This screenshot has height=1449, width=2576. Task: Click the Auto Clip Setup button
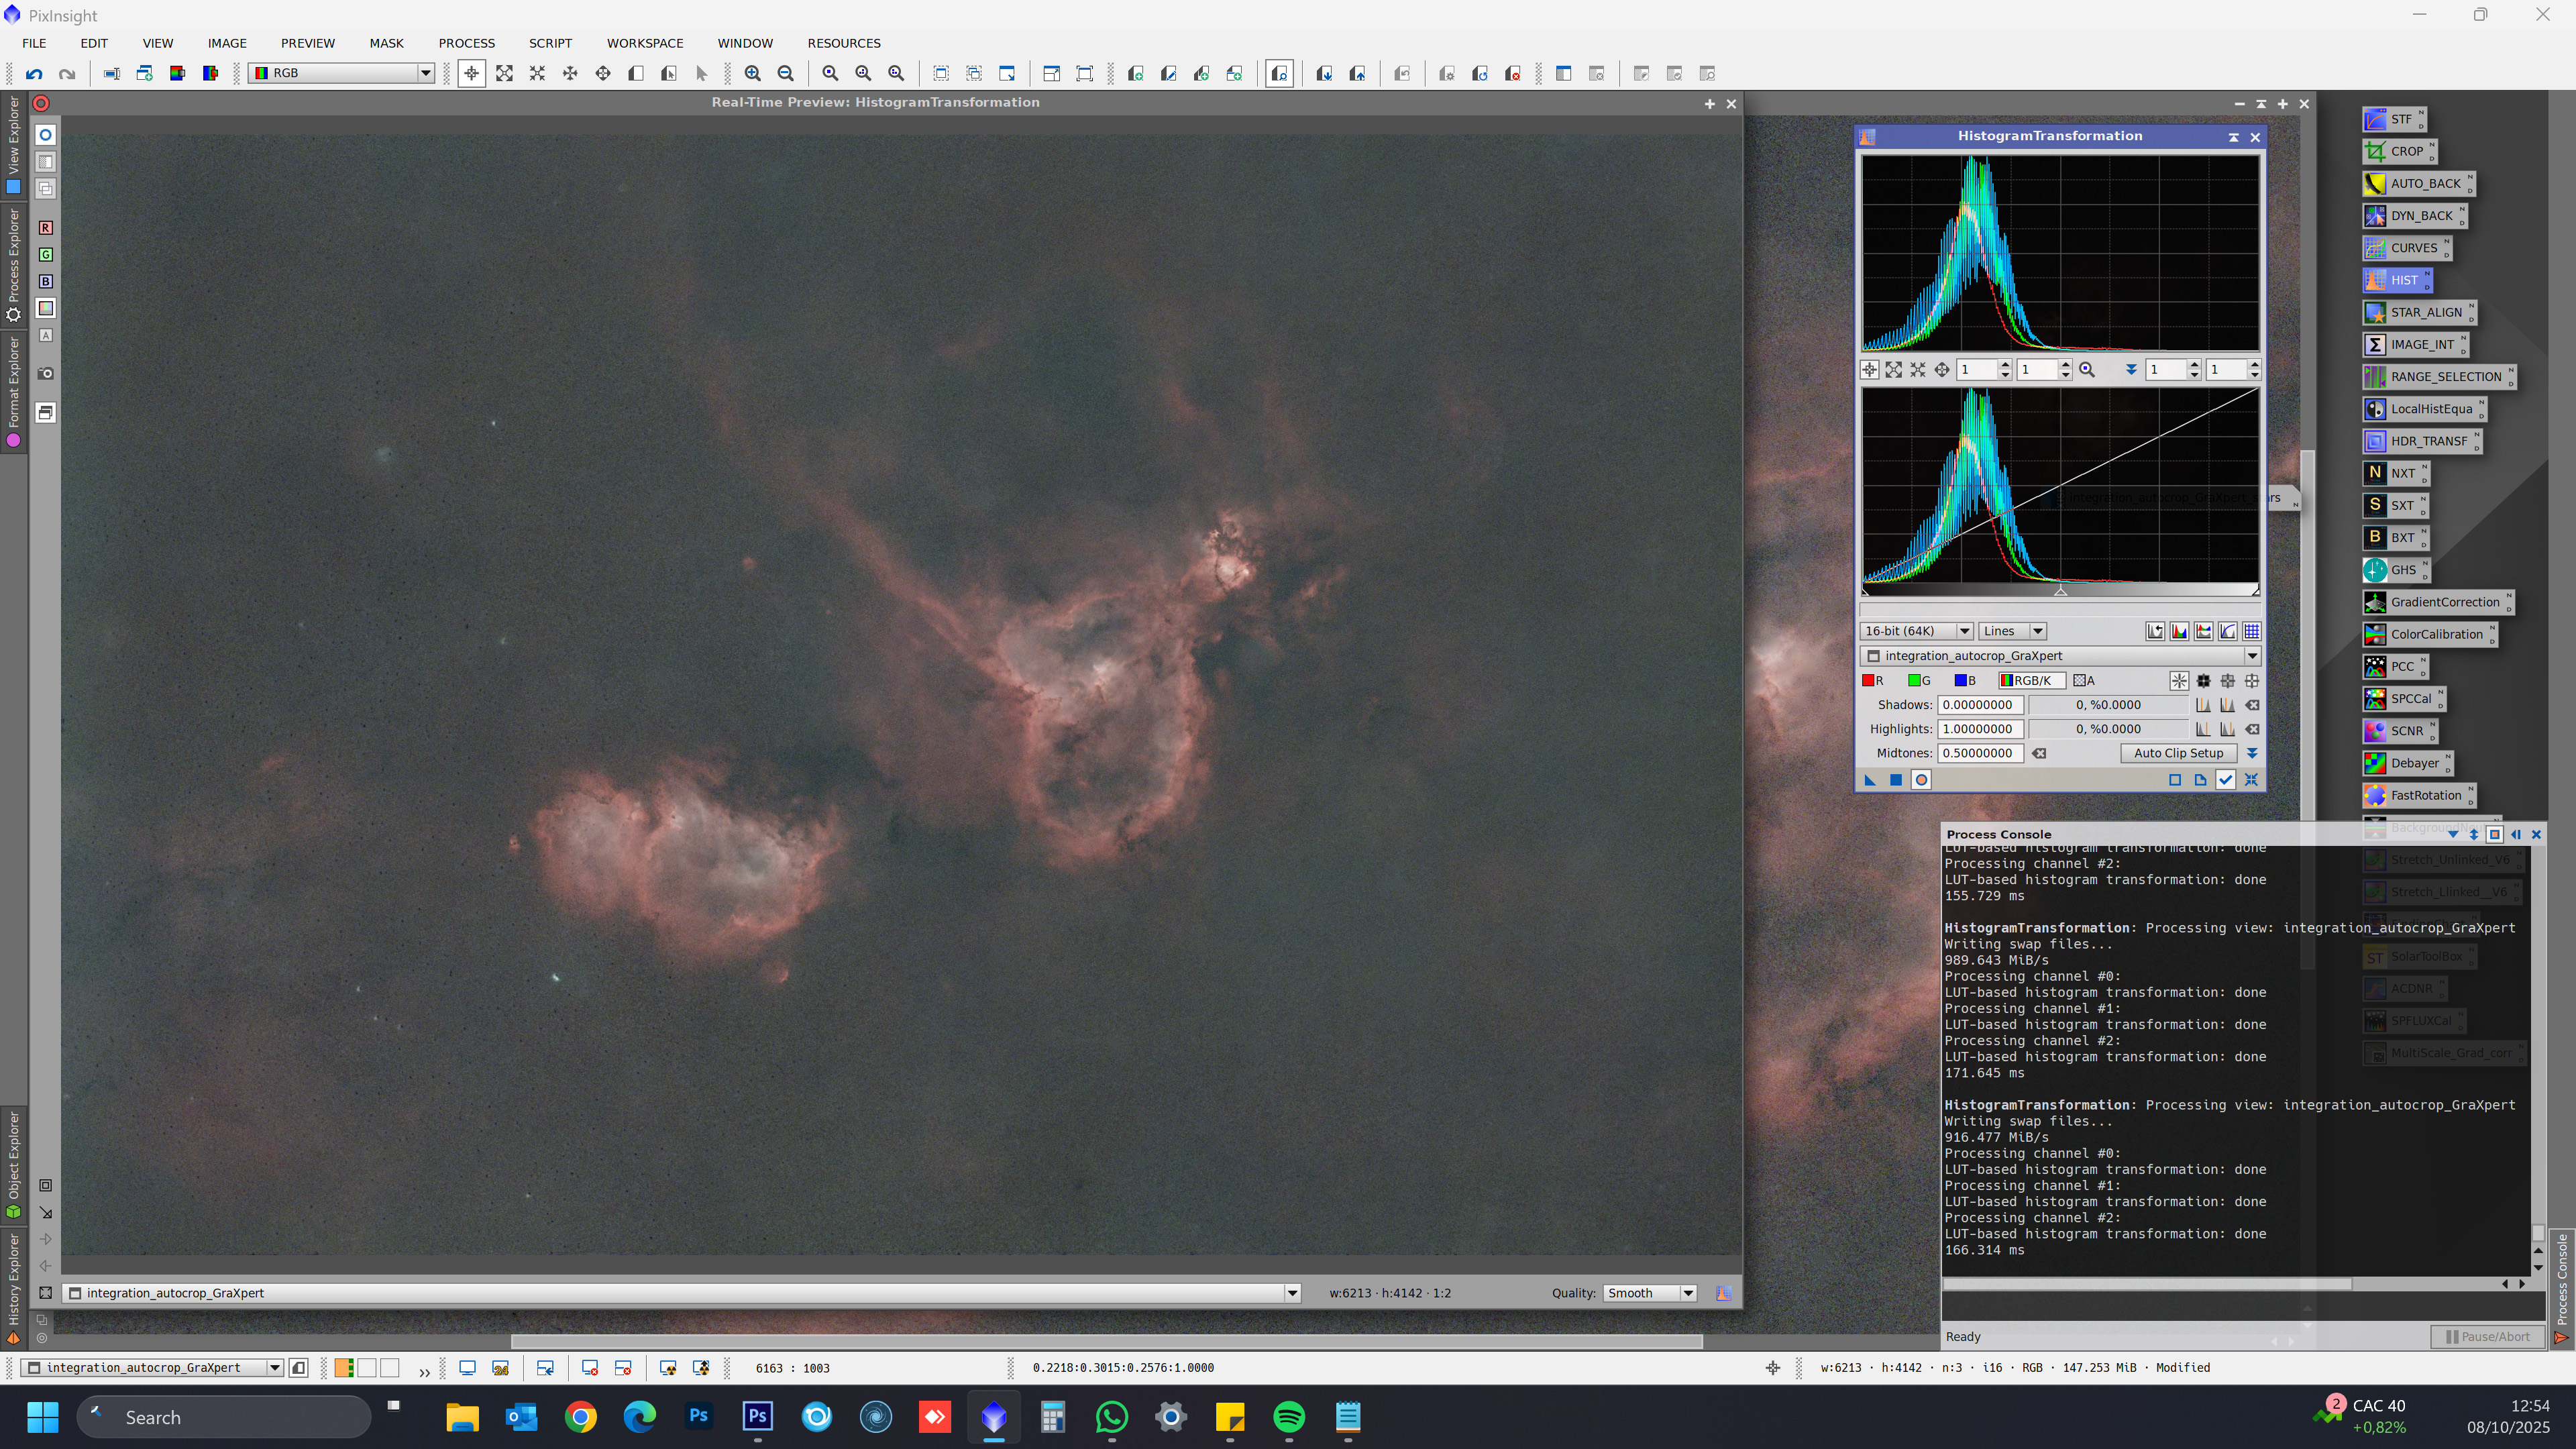[2178, 754]
